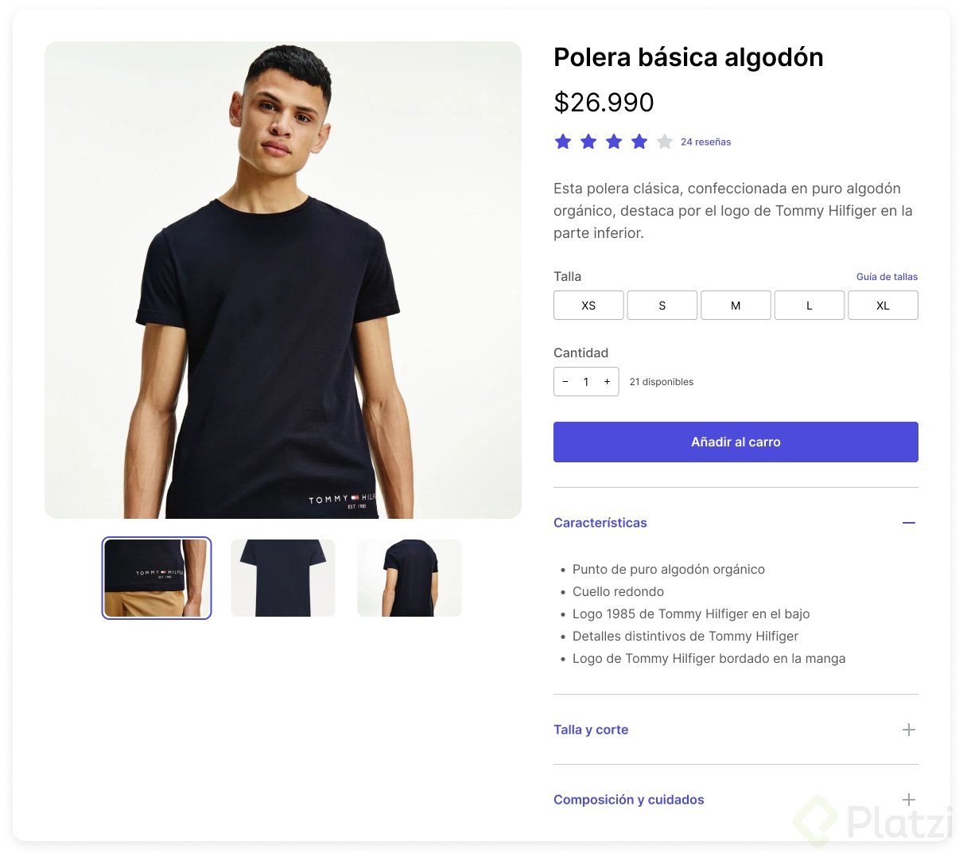This screenshot has width=963, height=857.
Task: Click the first rating star
Action: 563,142
